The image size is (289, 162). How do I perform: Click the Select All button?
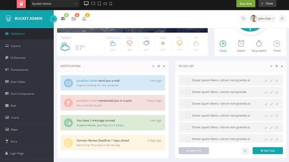[x=194, y=151]
